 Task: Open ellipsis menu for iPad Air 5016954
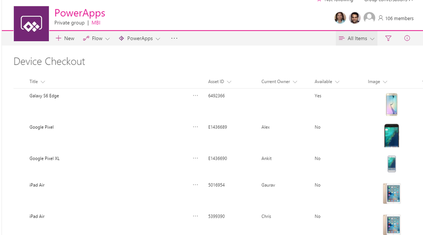point(195,185)
